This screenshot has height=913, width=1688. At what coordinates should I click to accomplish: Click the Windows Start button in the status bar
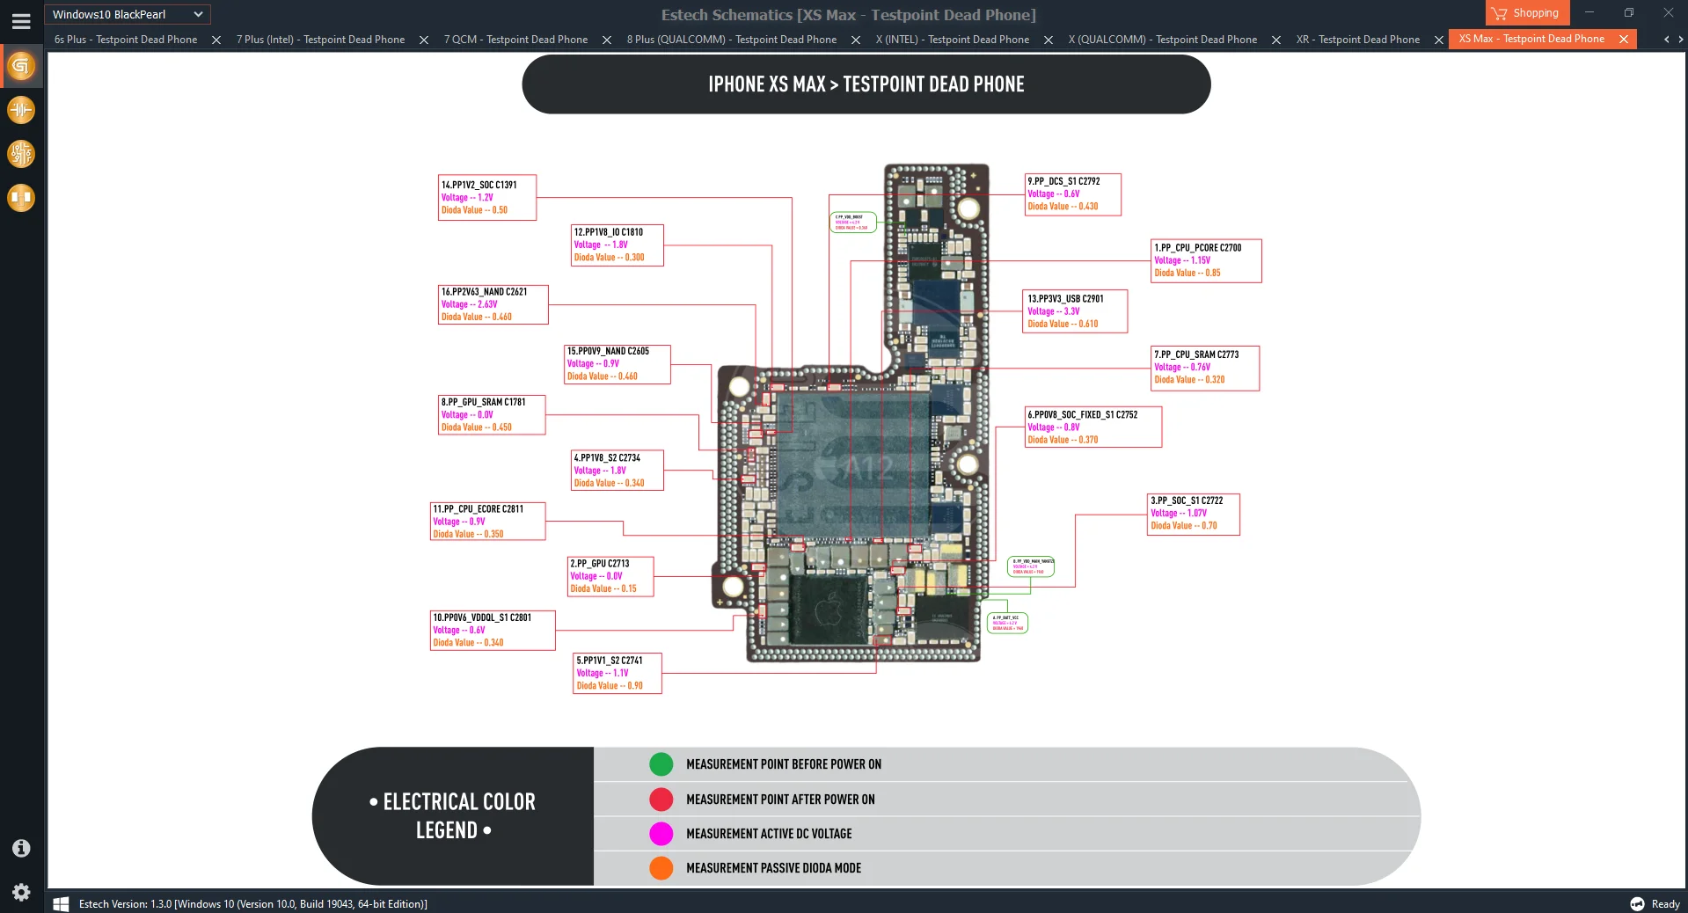pos(61,903)
